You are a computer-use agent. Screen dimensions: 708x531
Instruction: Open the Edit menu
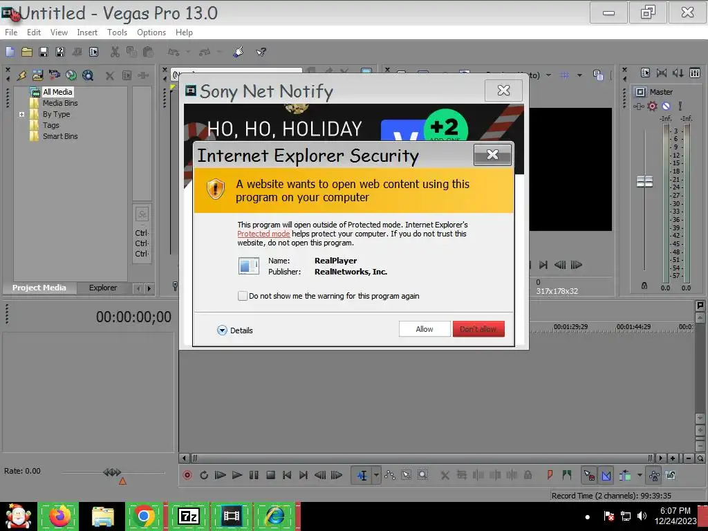point(33,32)
